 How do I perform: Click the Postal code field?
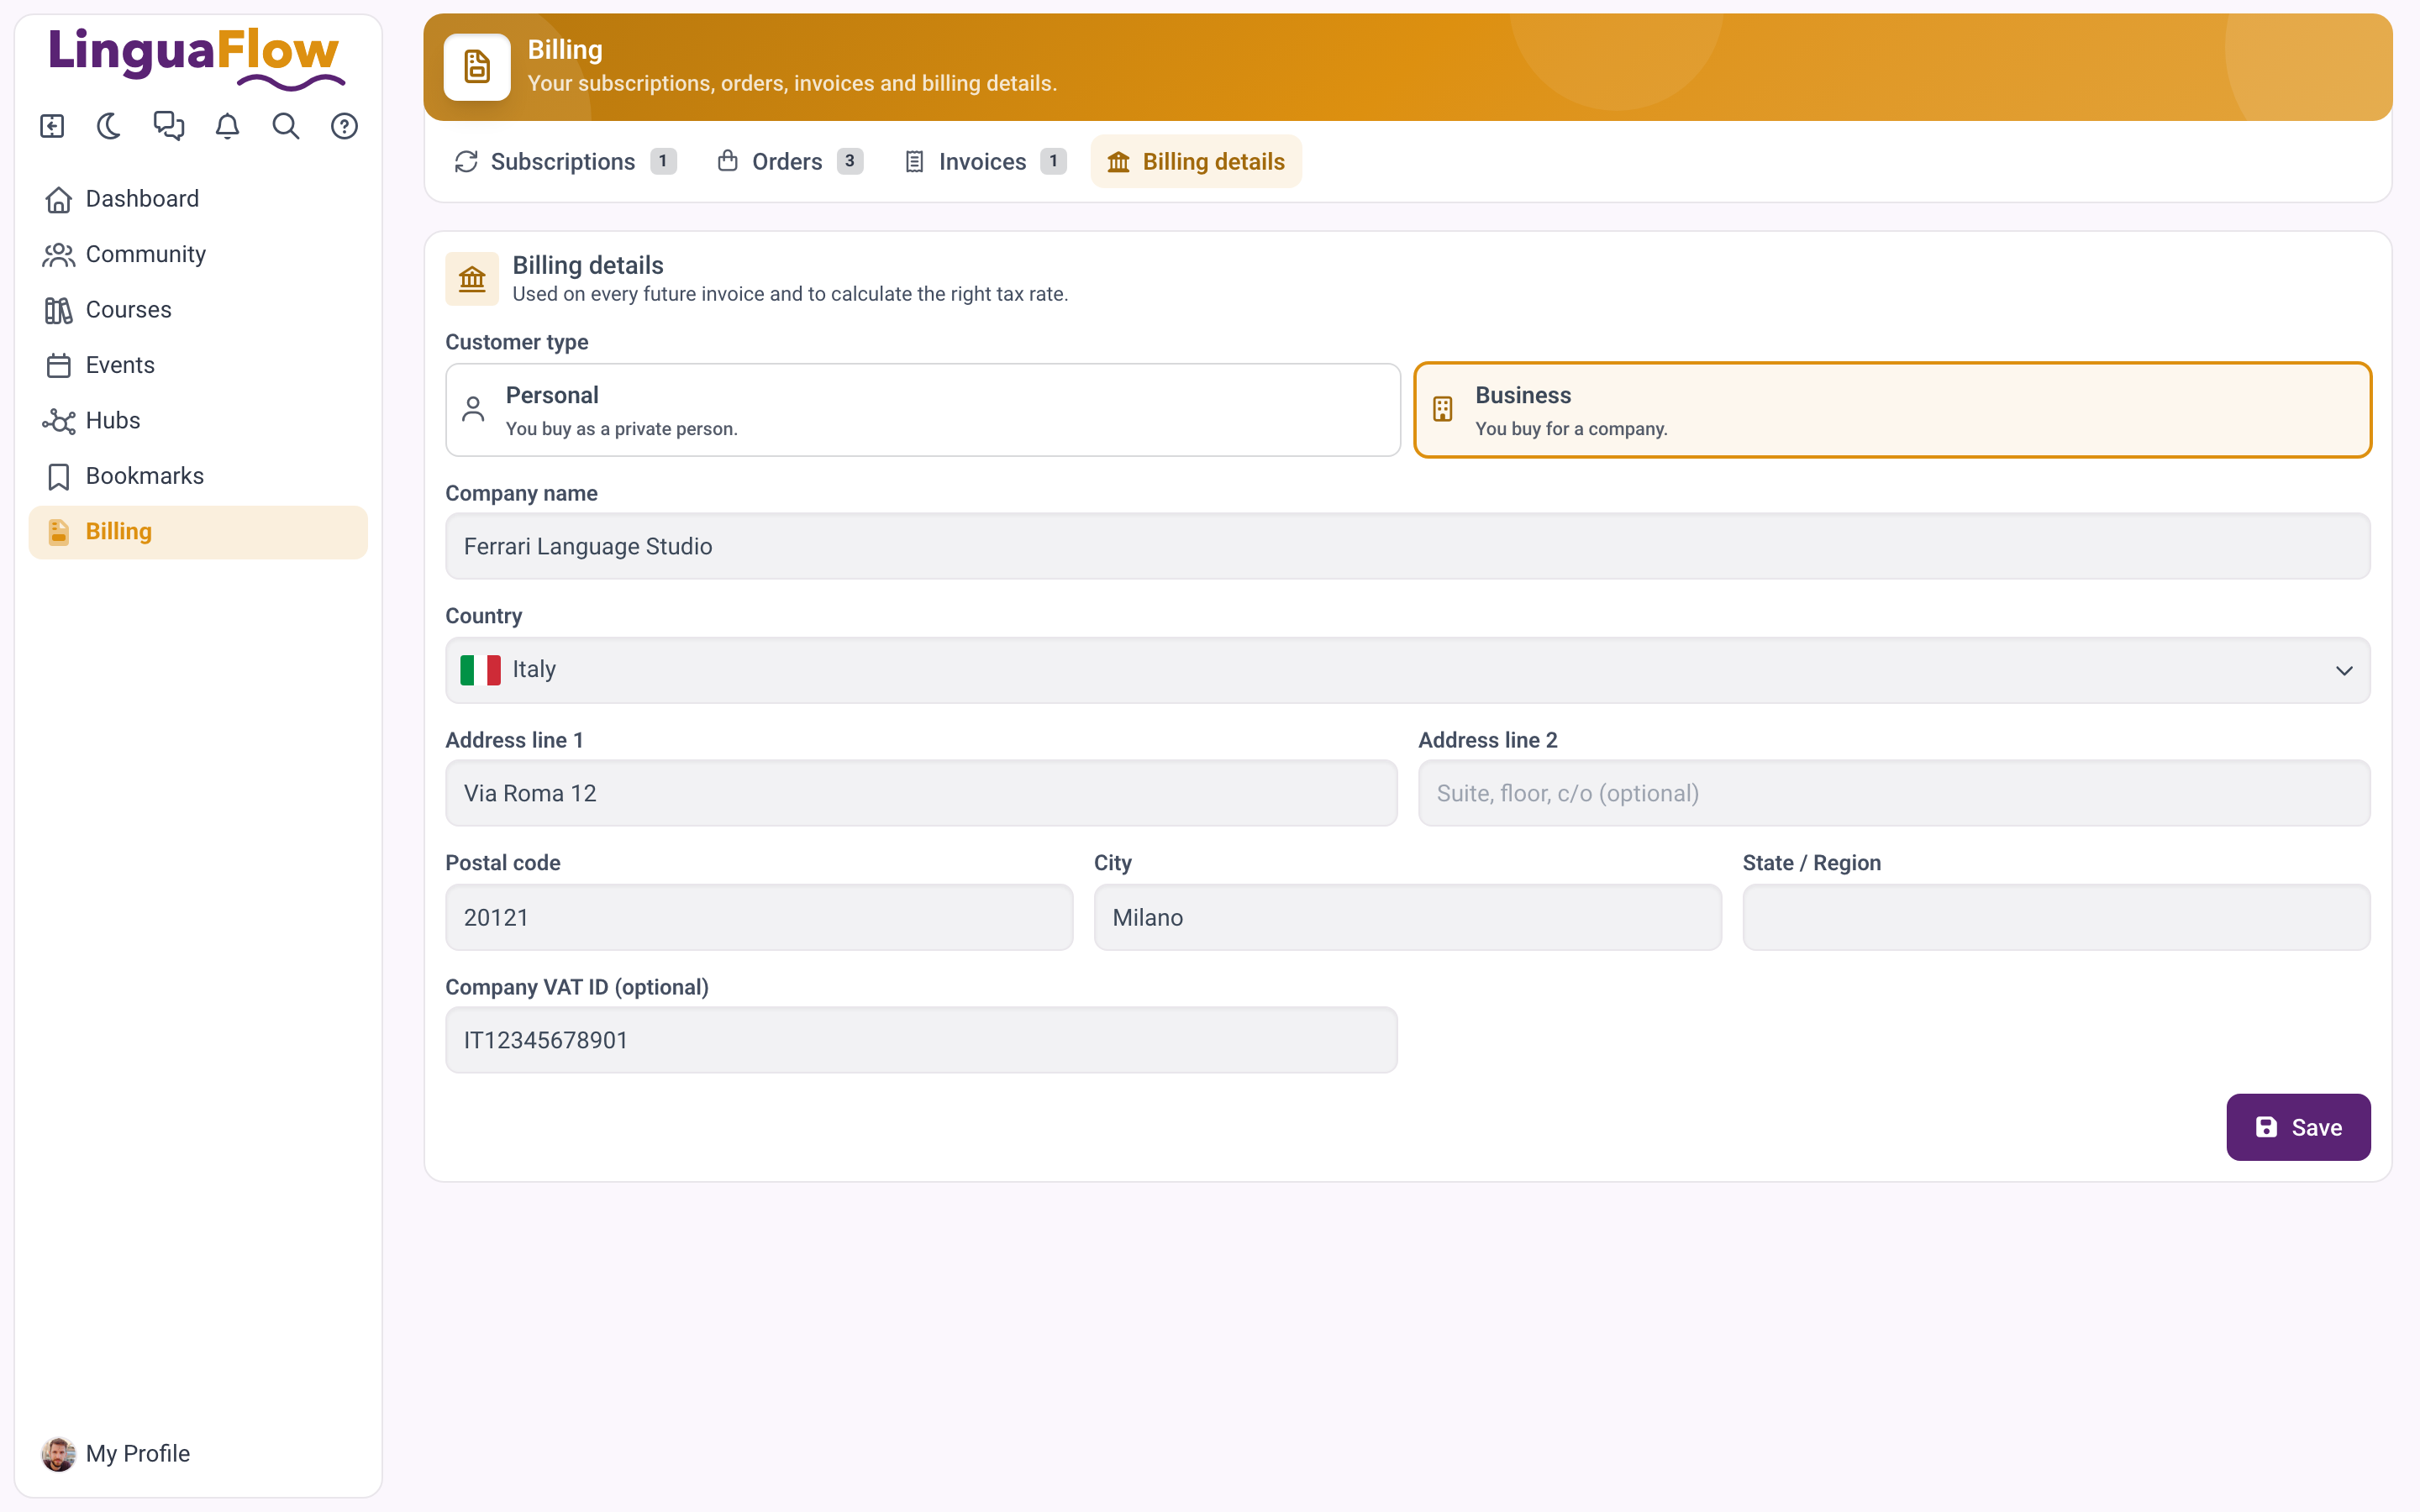[759, 917]
